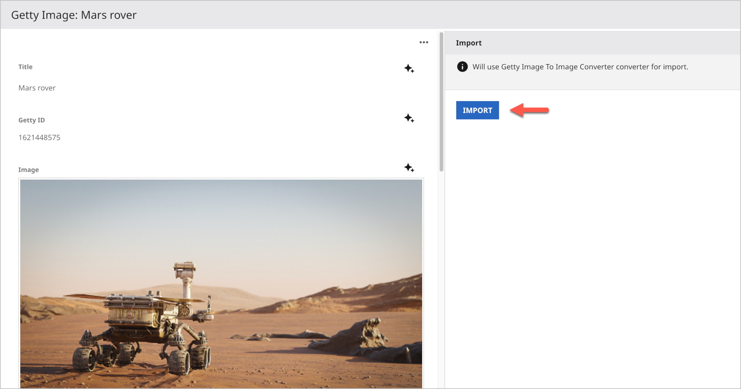
Task: Click the 'Image' field label
Action: click(x=28, y=169)
